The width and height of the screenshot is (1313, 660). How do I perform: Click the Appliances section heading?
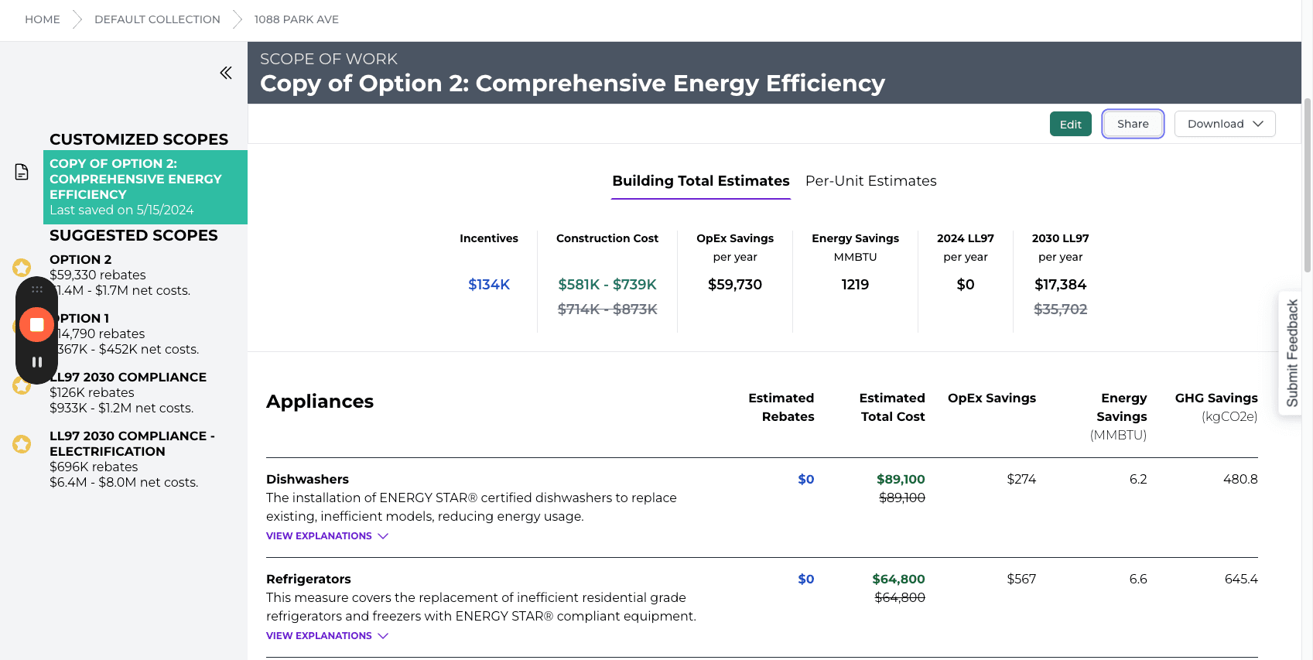click(x=320, y=402)
